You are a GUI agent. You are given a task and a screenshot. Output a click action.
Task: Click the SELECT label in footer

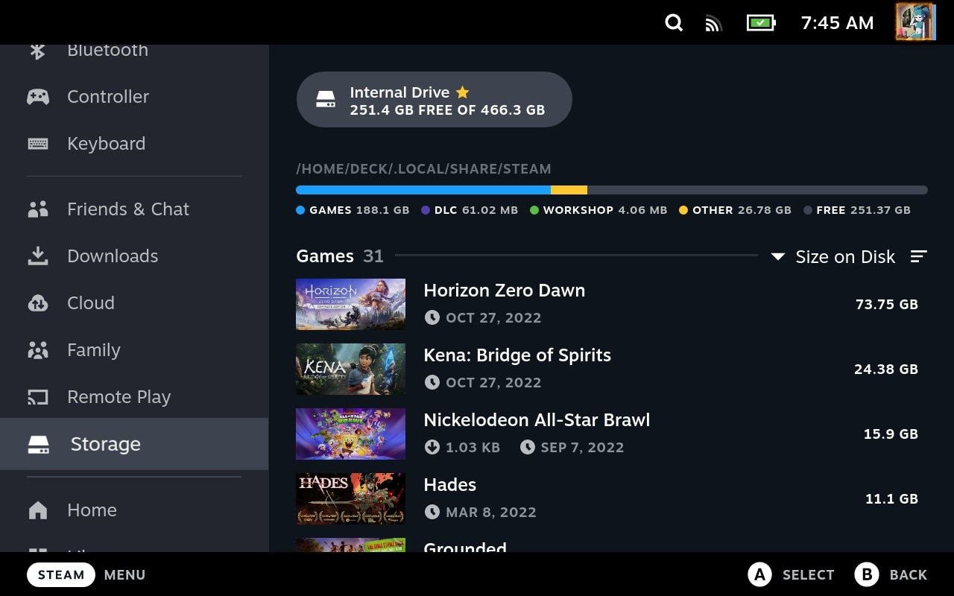(808, 575)
